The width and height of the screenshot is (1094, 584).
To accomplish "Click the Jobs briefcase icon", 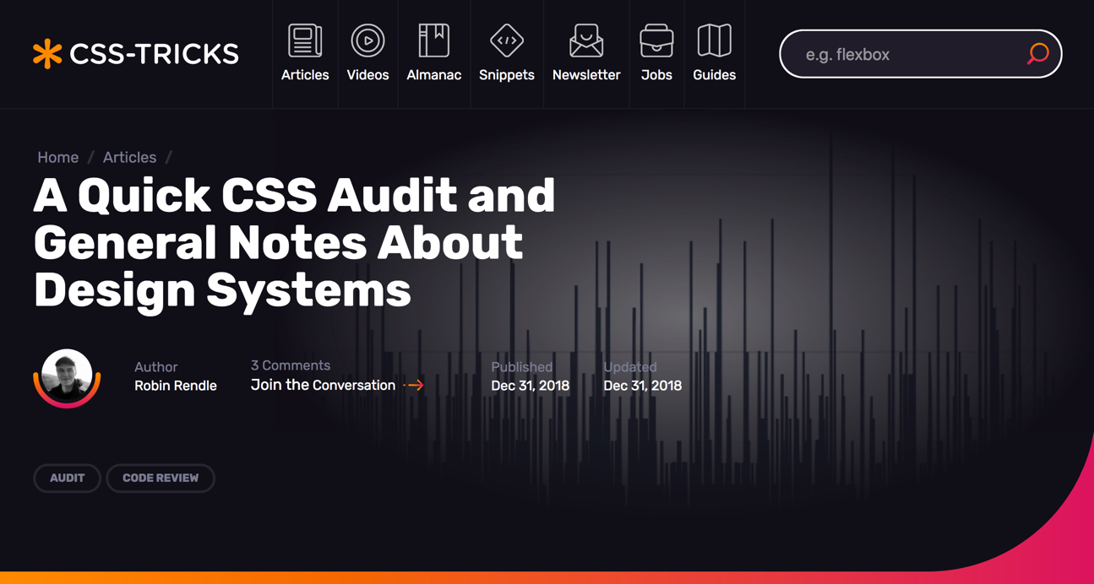I will (656, 41).
